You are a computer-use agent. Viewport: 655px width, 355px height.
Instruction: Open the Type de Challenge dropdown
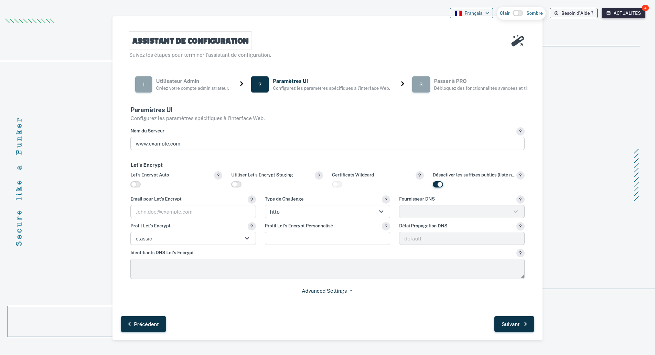[x=327, y=212]
